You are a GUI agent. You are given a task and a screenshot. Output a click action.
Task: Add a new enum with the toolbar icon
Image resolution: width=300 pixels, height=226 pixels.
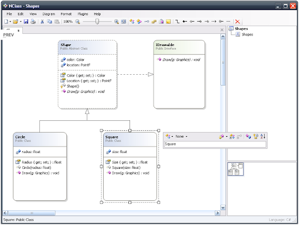coord(154,22)
